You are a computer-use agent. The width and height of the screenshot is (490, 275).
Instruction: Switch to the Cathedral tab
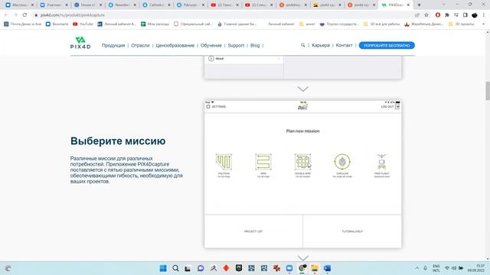tap(156, 5)
